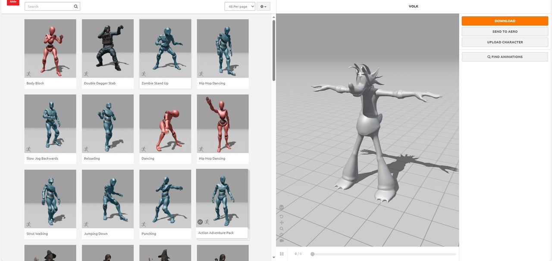Screen dimensions: 552x261
Task: Click the orange Download button
Action: 505,21
